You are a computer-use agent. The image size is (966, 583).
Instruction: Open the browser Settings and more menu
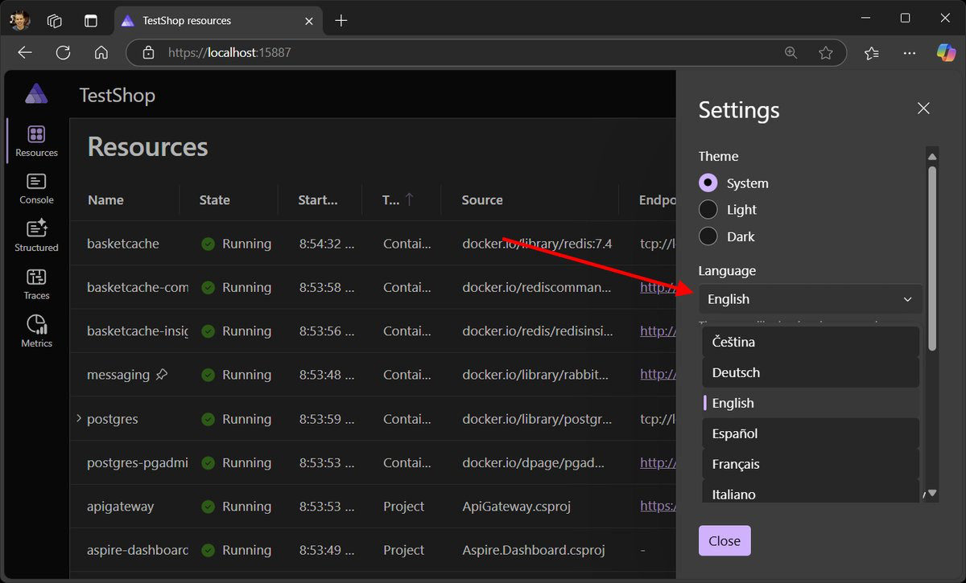(909, 52)
